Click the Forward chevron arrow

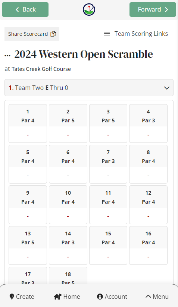[x=166, y=9]
